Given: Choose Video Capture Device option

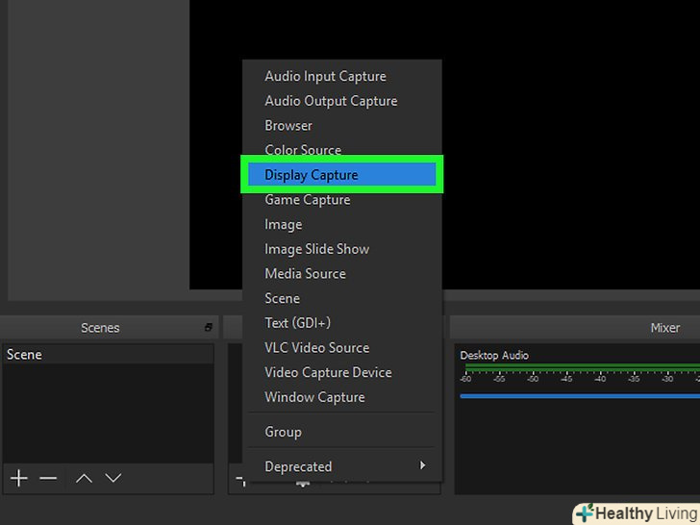Looking at the screenshot, I should click(328, 372).
